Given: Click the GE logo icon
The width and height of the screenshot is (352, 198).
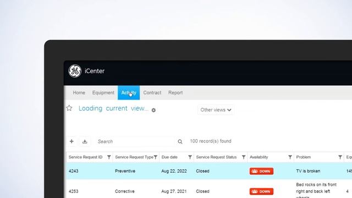Looking at the screenshot, I should click(x=75, y=71).
